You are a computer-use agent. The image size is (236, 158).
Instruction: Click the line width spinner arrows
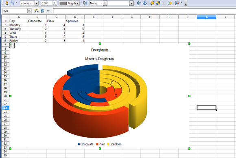tap(55, 3)
